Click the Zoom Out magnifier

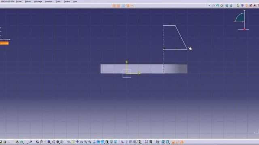[x=90, y=142]
